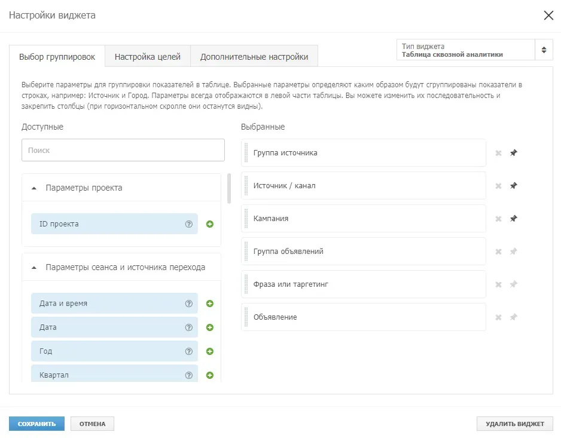The height and width of the screenshot is (438, 561).
Task: Select Группа объявлений selected row
Action: tap(364, 252)
